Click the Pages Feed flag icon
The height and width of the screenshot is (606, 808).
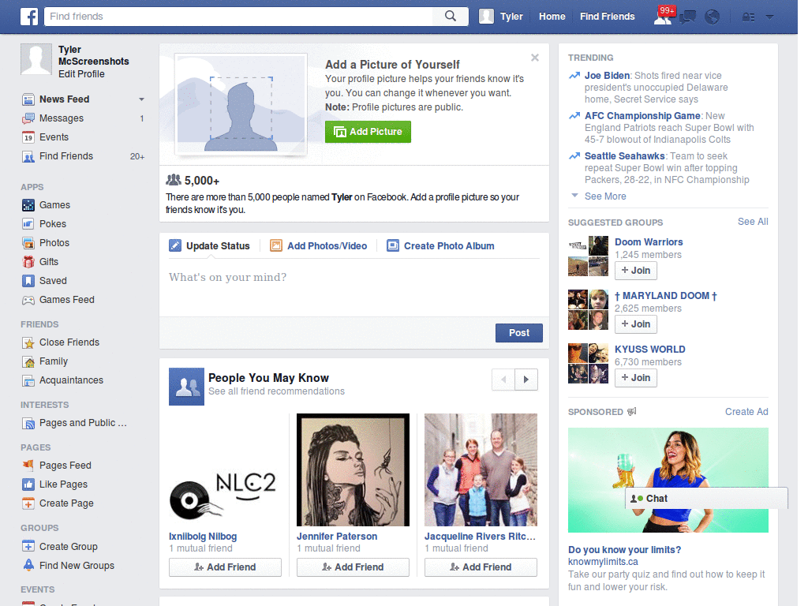point(28,466)
